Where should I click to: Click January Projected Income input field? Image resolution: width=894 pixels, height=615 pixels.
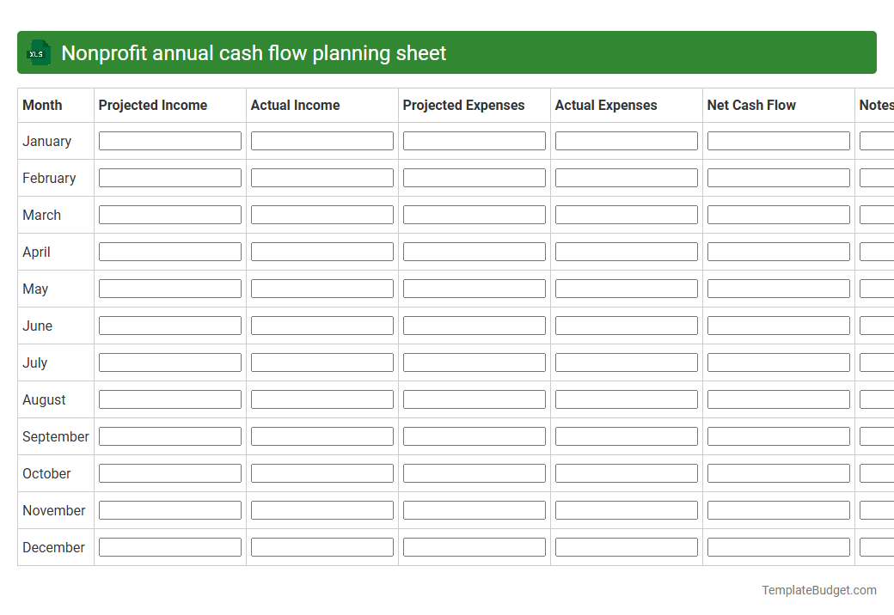click(x=169, y=140)
